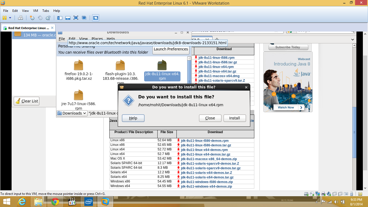Toggle the console view button in VMware

point(96,18)
